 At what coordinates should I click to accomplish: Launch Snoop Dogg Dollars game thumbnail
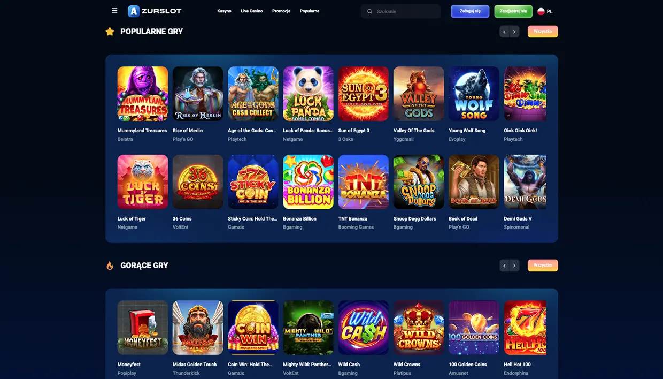(x=419, y=182)
